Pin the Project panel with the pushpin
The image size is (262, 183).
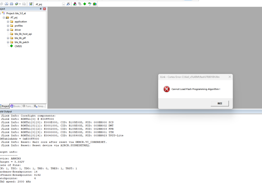tap(41, 9)
